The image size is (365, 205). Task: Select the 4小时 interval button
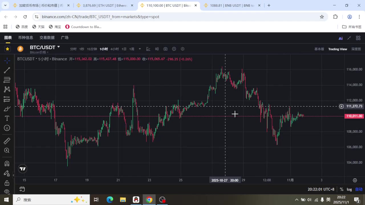pyautogui.click(x=114, y=49)
